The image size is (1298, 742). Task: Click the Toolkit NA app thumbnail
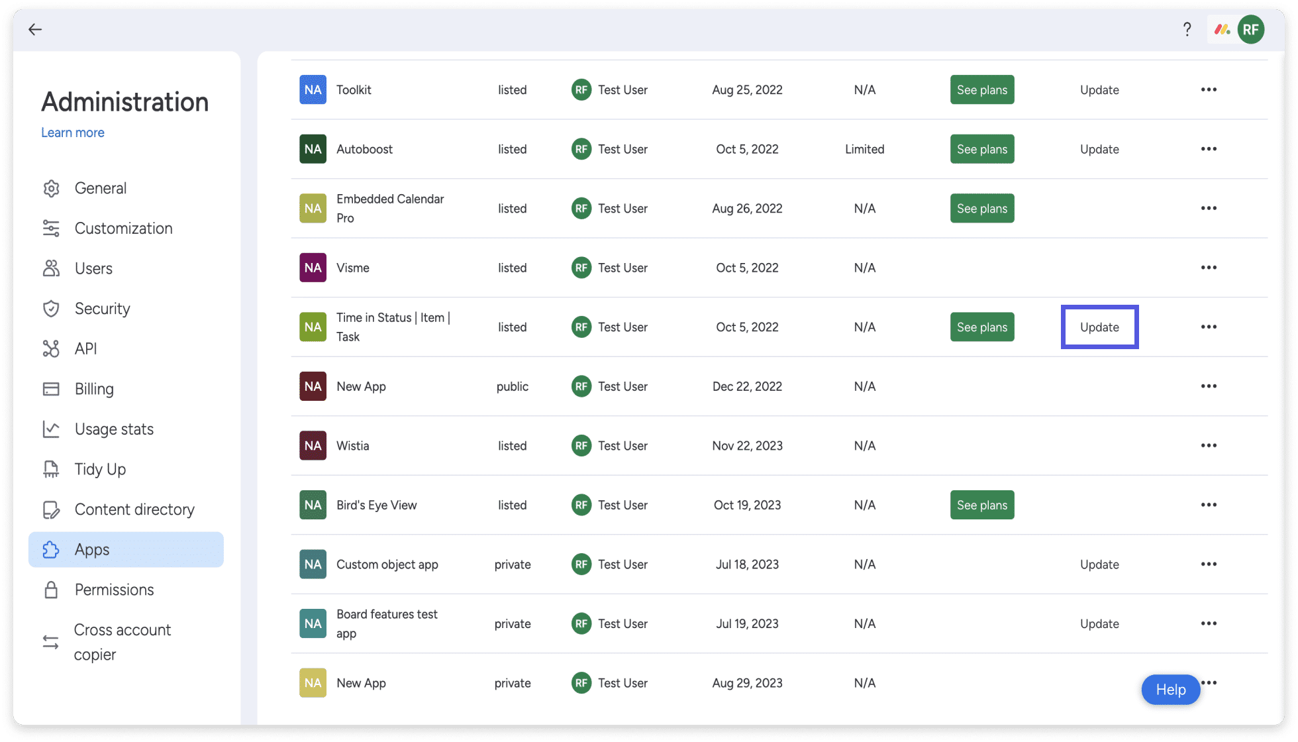click(x=313, y=89)
